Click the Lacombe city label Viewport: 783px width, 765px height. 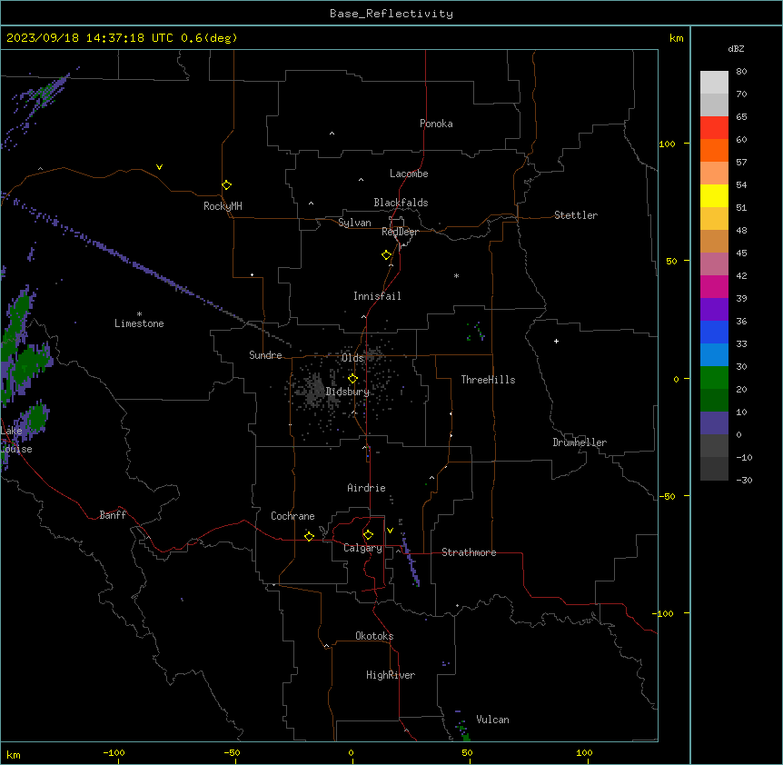[409, 174]
